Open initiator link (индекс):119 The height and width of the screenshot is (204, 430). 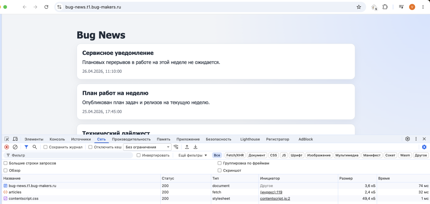(271, 192)
